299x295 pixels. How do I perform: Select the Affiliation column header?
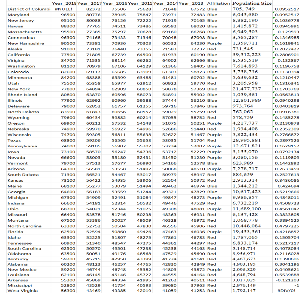pyautogui.click(x=218, y=3)
